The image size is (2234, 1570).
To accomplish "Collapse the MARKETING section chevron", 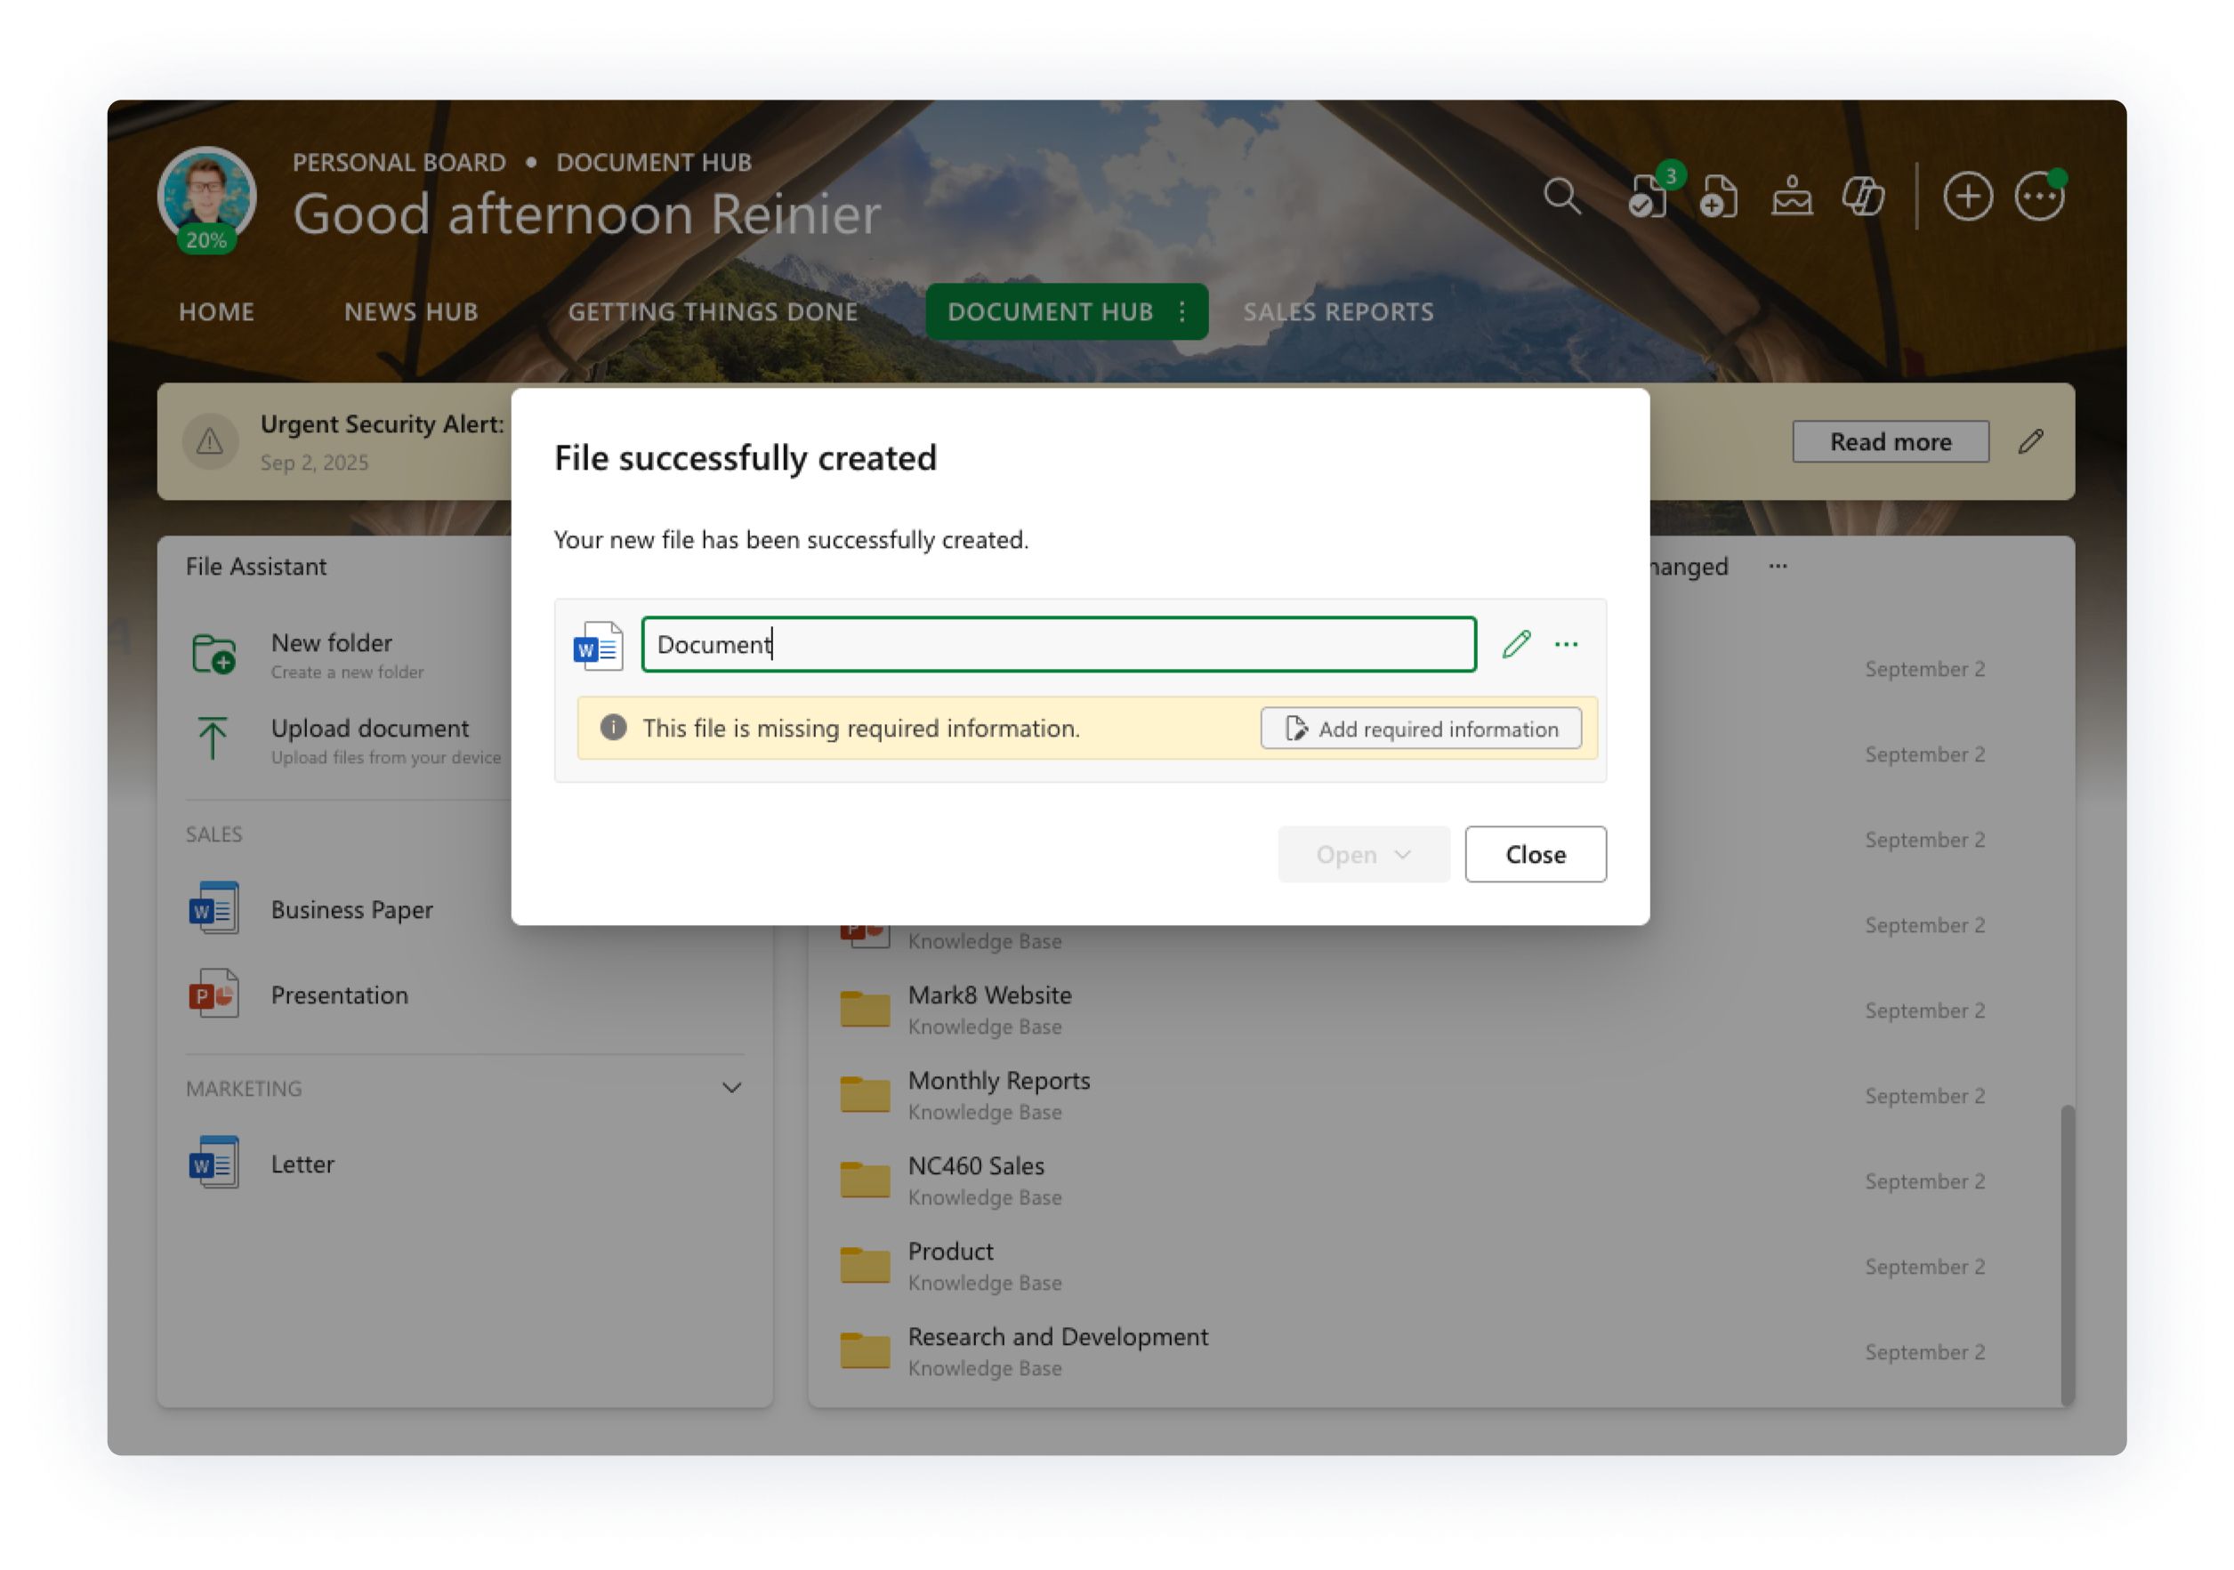I will [x=731, y=1088].
